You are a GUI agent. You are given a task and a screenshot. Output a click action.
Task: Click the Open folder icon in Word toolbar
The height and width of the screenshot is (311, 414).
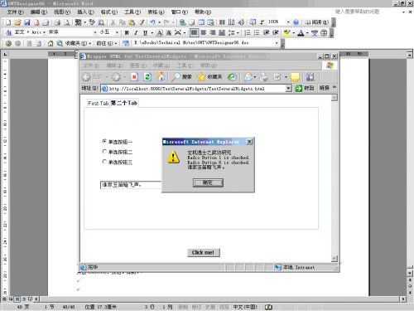pyautogui.click(x=17, y=22)
